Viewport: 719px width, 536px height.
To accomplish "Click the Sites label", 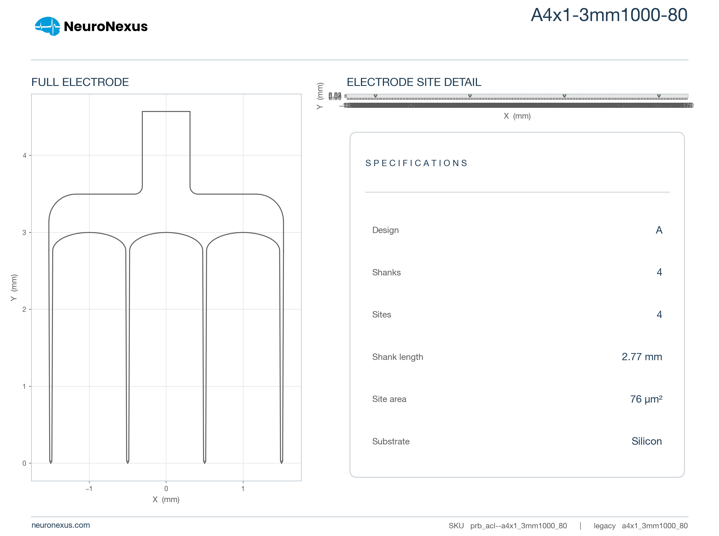I will (381, 315).
